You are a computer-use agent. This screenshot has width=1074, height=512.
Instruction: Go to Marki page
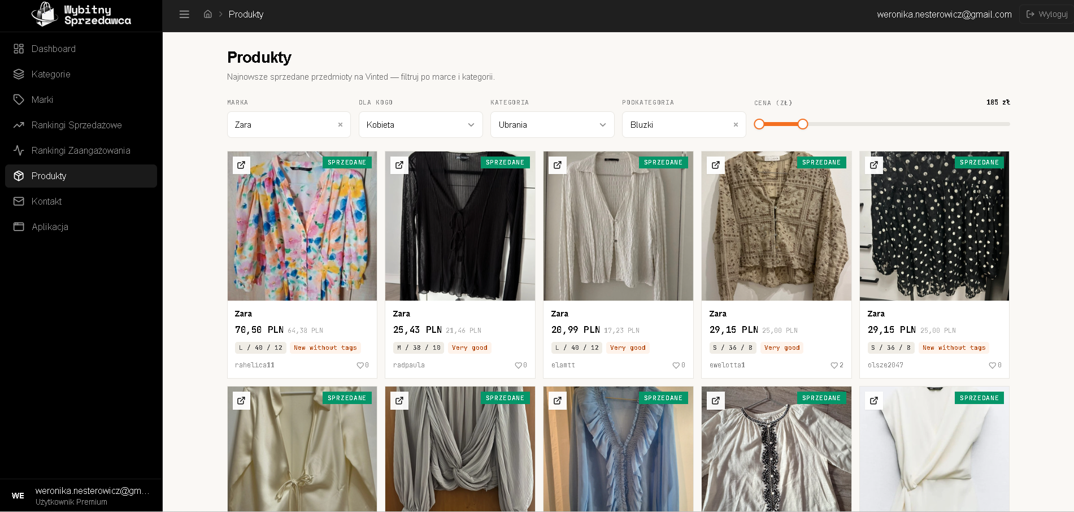81,99
